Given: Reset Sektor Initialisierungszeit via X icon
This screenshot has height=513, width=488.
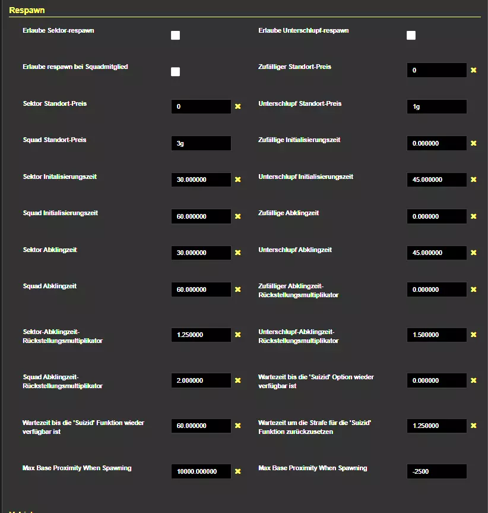Looking at the screenshot, I should tap(237, 180).
